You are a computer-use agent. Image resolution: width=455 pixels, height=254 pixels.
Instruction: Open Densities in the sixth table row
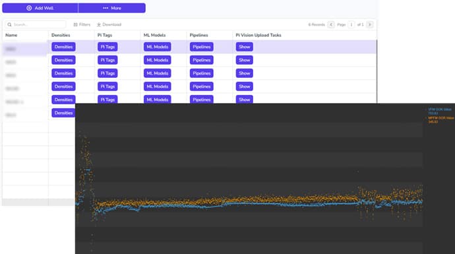pyautogui.click(x=63, y=113)
